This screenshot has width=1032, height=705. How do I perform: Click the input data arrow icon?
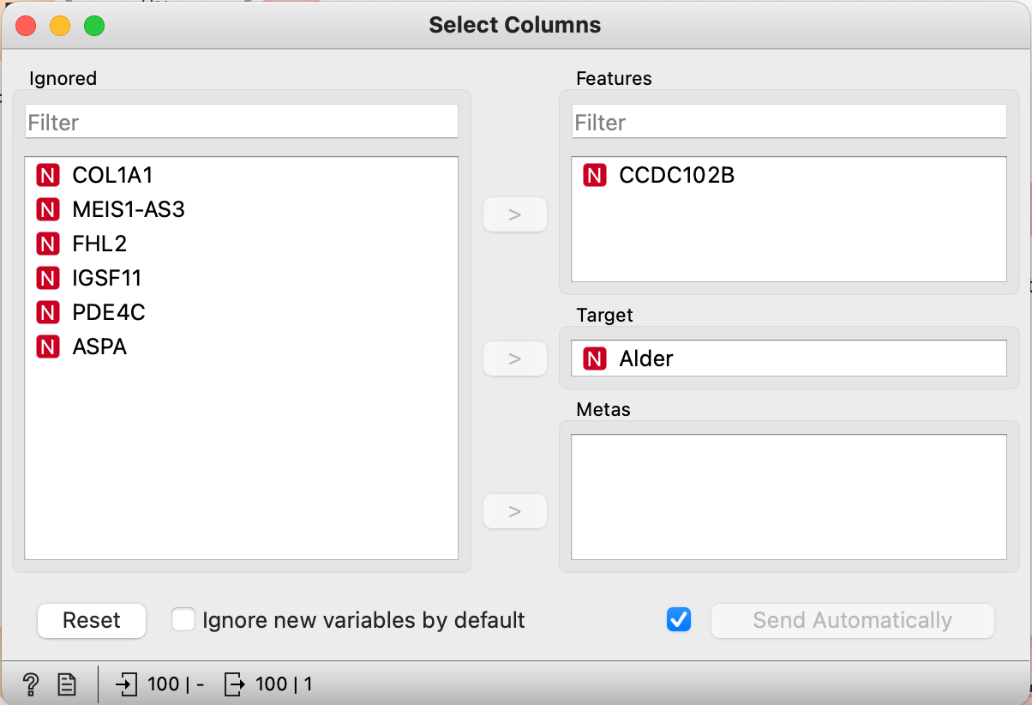coord(126,684)
